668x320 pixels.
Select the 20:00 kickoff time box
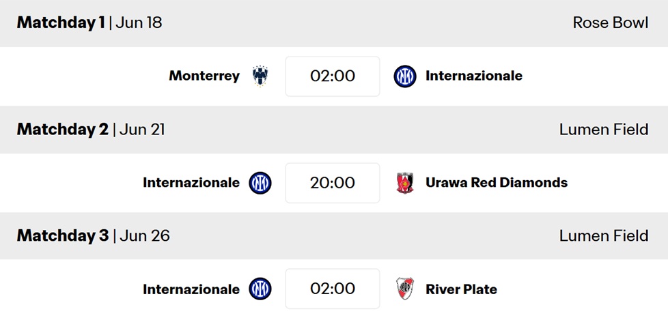click(333, 183)
